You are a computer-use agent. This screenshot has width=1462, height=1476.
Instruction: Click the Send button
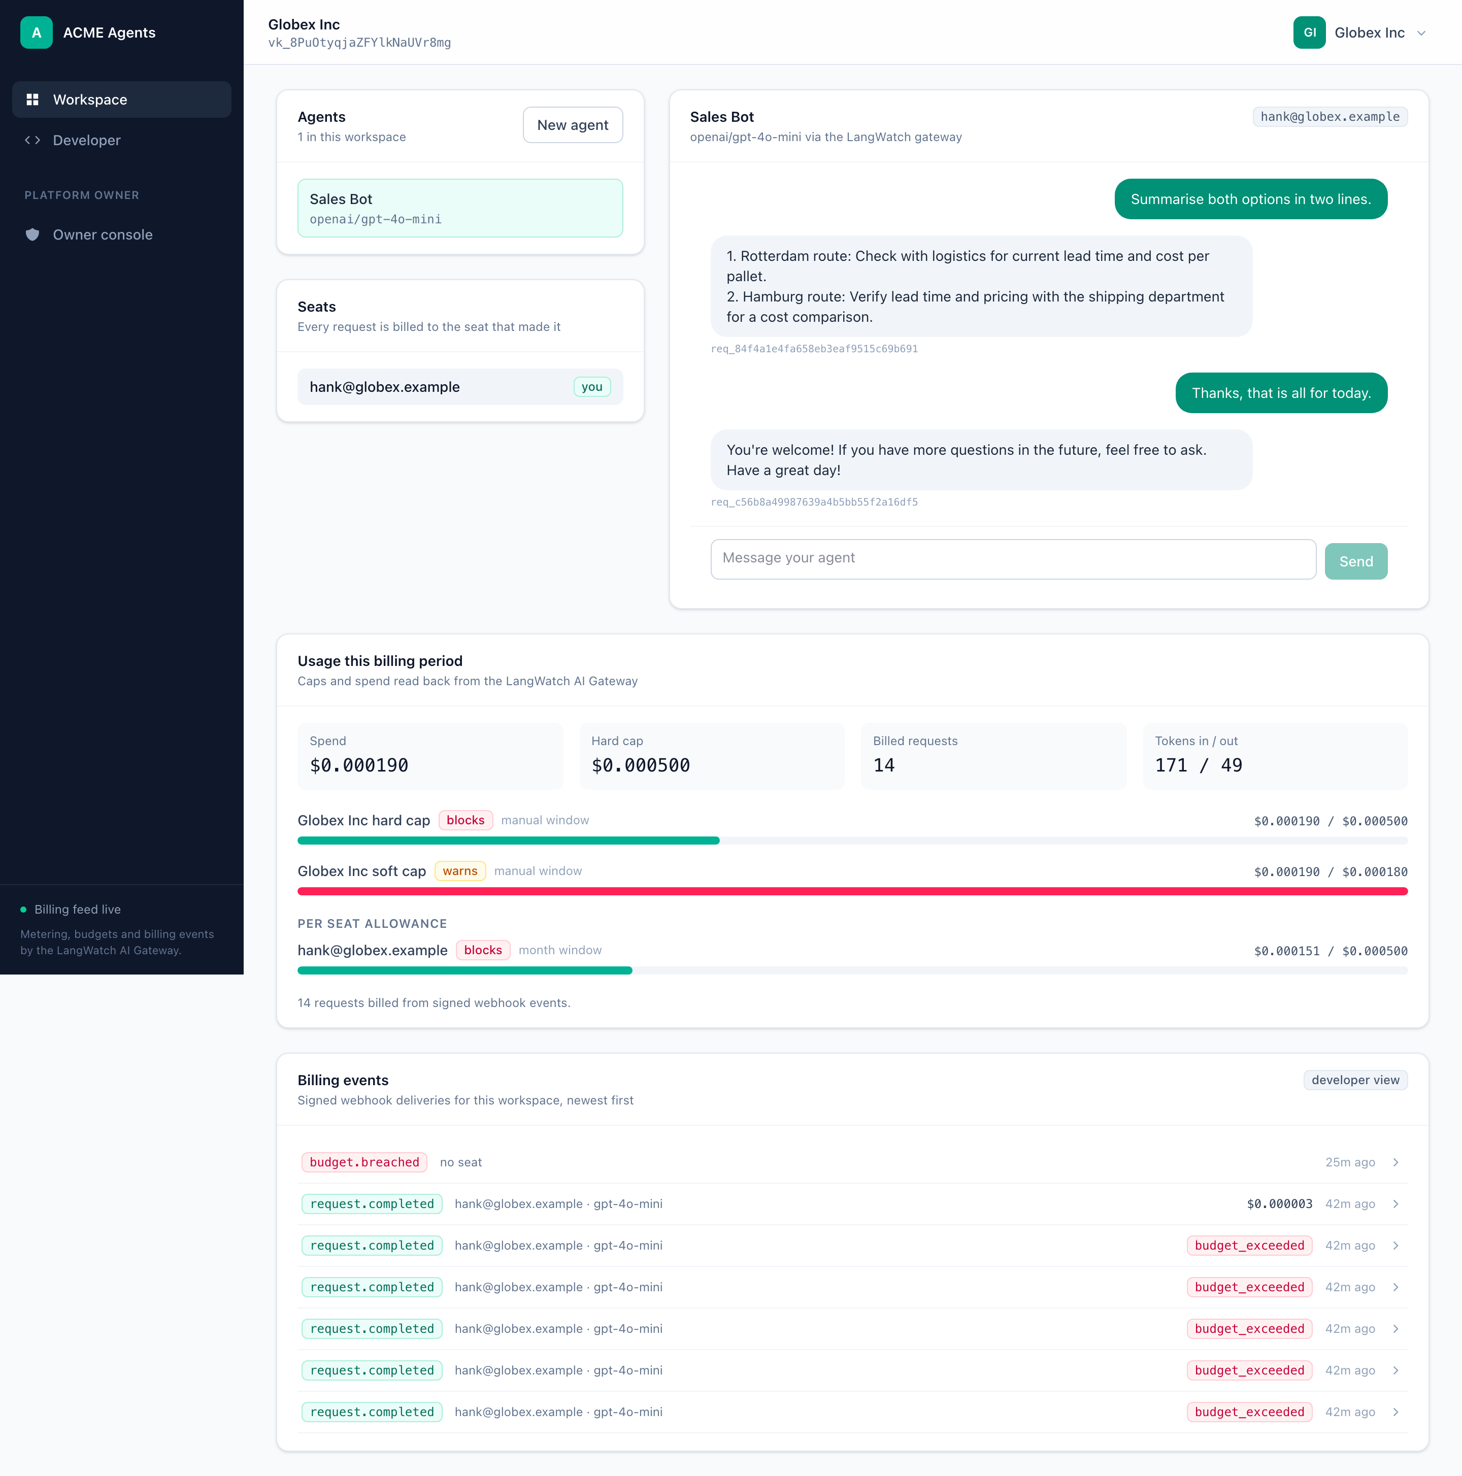pyautogui.click(x=1356, y=561)
